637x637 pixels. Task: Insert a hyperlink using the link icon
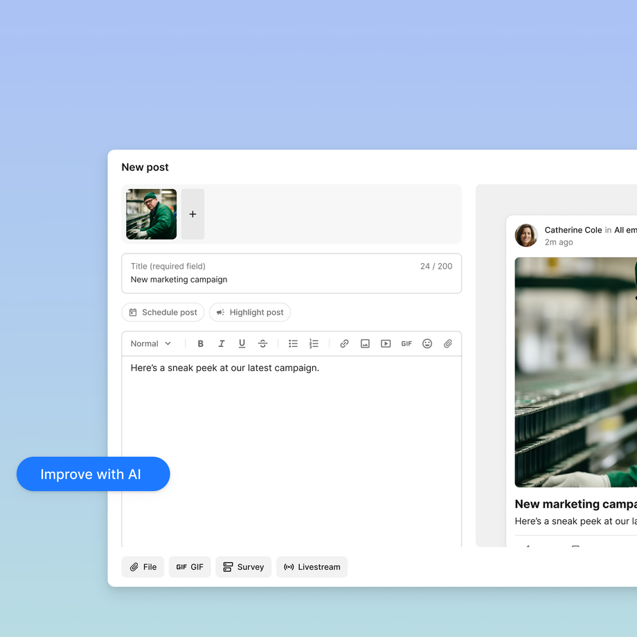[x=344, y=343]
